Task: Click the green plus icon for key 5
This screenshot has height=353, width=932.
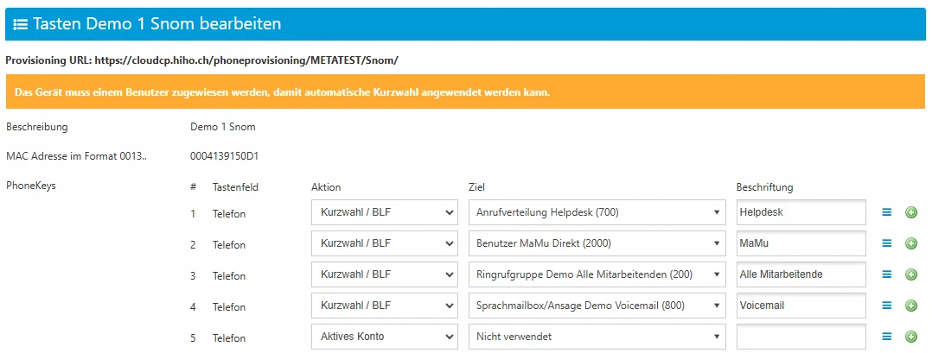Action: point(910,337)
